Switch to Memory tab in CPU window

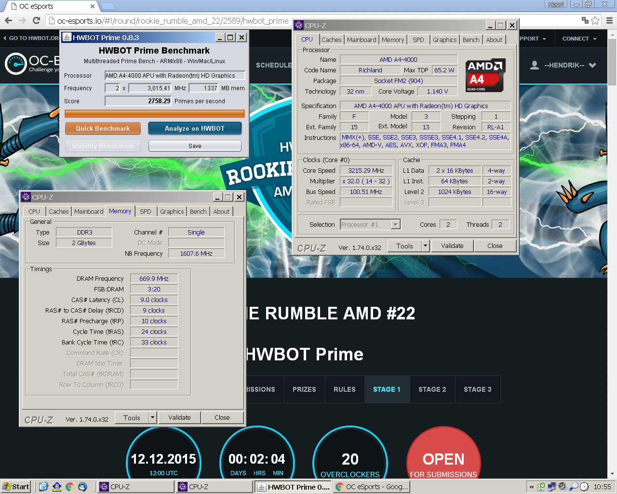coord(393,40)
